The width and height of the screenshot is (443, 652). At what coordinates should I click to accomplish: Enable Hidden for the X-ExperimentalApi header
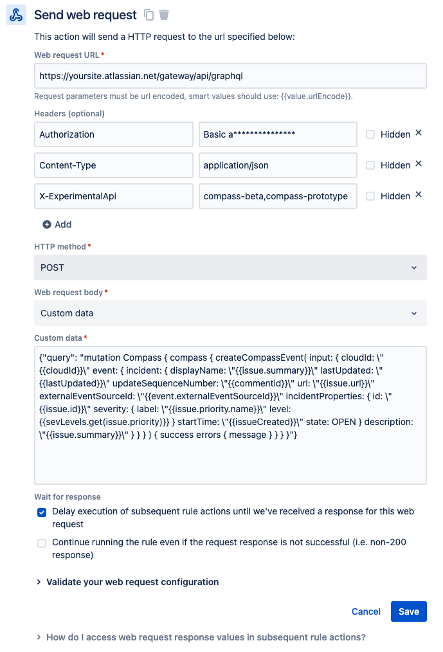(370, 195)
